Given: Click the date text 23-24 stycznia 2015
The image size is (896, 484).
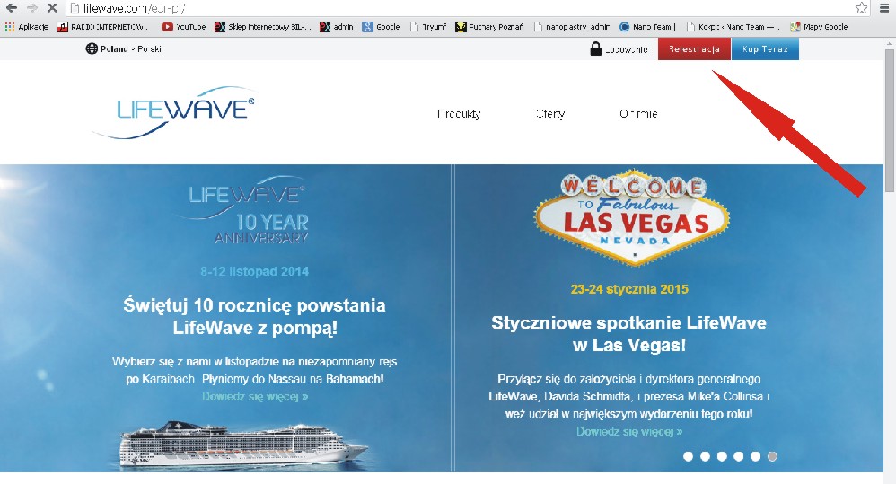Looking at the screenshot, I should pyautogui.click(x=629, y=289).
